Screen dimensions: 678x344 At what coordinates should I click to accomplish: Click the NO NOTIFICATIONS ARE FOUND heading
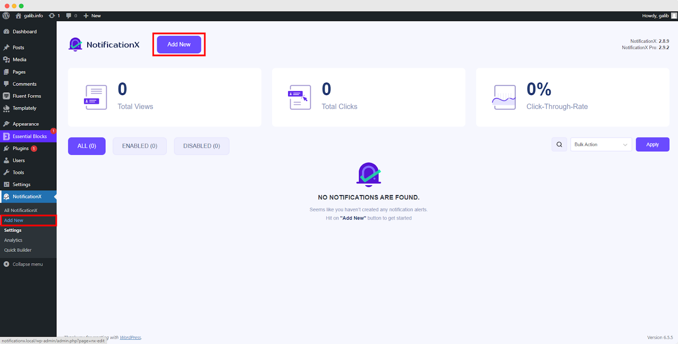pos(369,198)
